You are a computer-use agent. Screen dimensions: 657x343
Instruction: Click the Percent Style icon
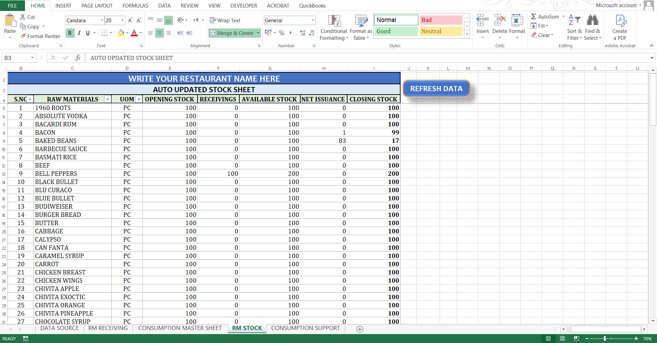tap(282, 33)
